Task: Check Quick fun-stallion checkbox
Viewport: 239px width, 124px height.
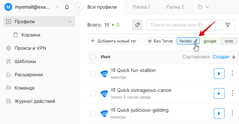Action: click(93, 74)
